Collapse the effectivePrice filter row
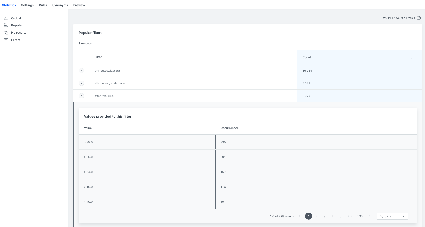The height and width of the screenshot is (227, 425). (81, 96)
